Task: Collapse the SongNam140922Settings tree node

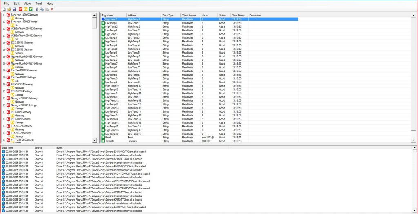Action: [4, 22]
